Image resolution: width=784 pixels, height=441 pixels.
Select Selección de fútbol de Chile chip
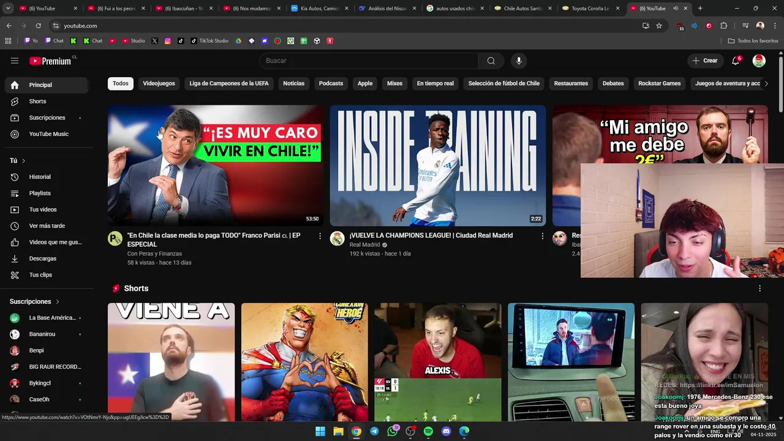click(x=504, y=83)
